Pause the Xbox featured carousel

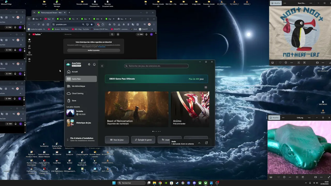[206, 87]
